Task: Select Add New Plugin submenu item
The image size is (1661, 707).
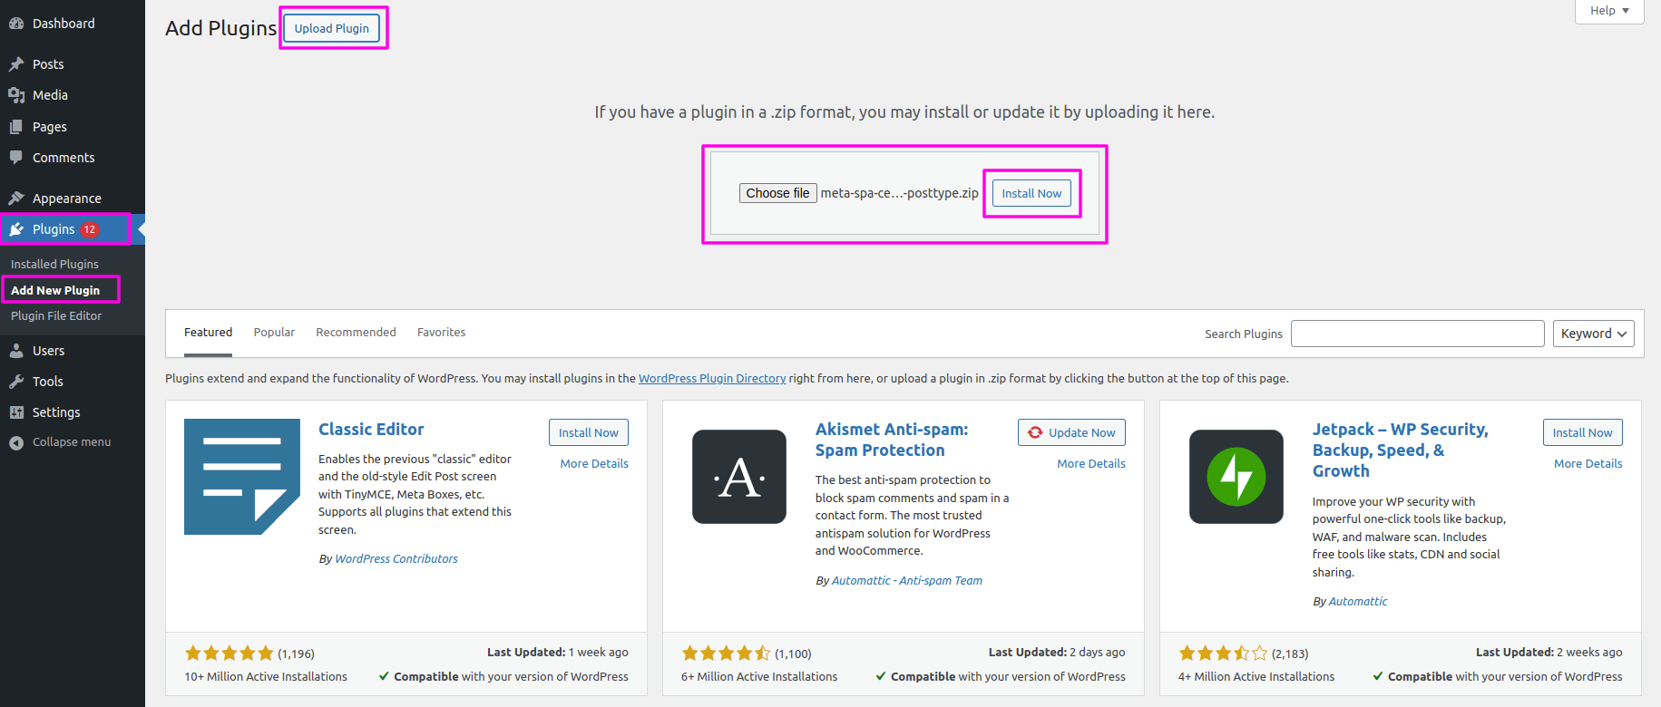Action: click(x=55, y=290)
